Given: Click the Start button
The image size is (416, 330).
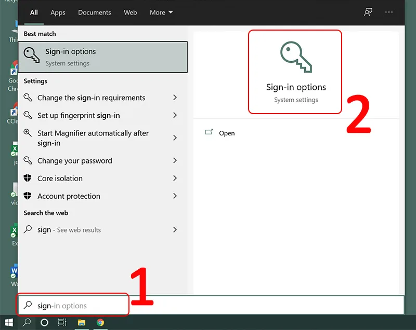Looking at the screenshot, I should click(x=9, y=322).
